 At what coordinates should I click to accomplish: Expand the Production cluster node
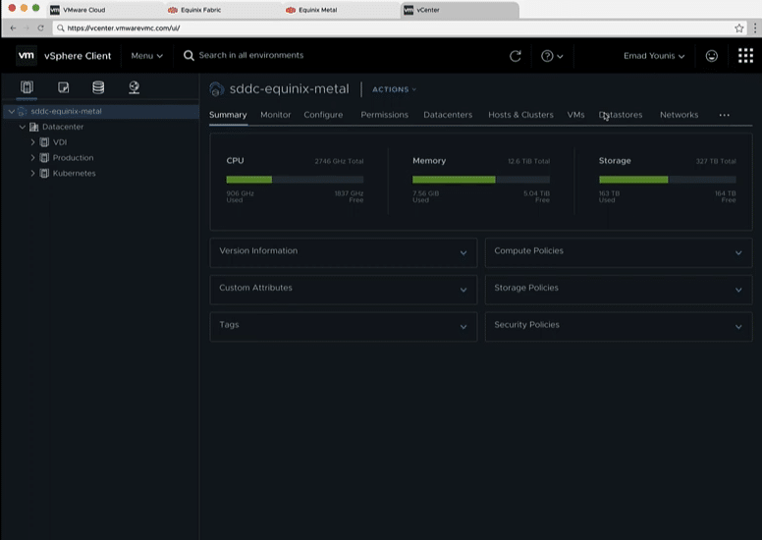[32, 158]
